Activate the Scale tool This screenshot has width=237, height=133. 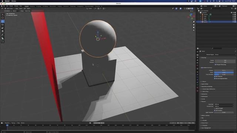[3, 28]
